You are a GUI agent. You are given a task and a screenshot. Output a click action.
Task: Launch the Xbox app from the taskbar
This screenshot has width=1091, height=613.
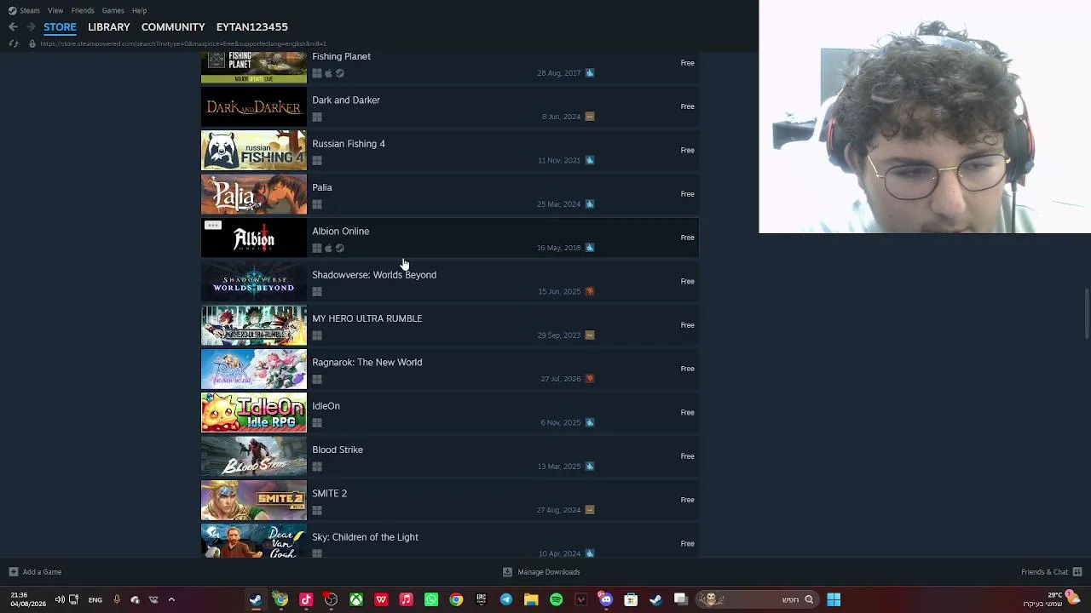click(x=356, y=599)
